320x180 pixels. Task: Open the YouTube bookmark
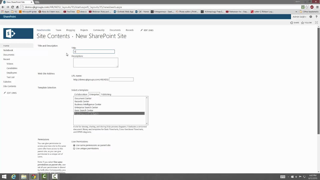69,11
